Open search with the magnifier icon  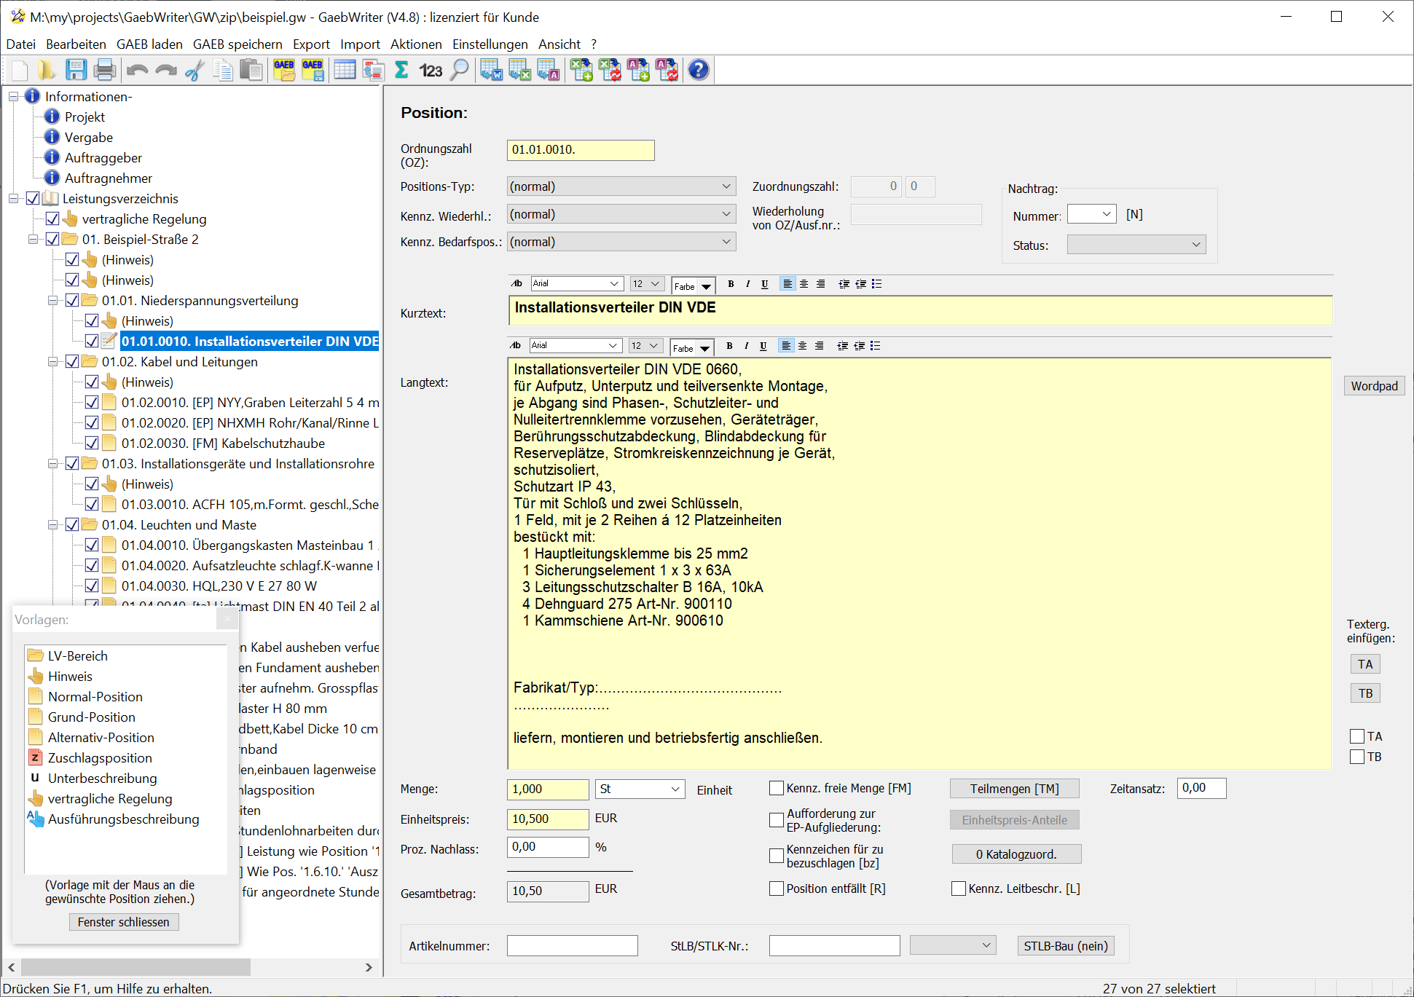(x=459, y=70)
